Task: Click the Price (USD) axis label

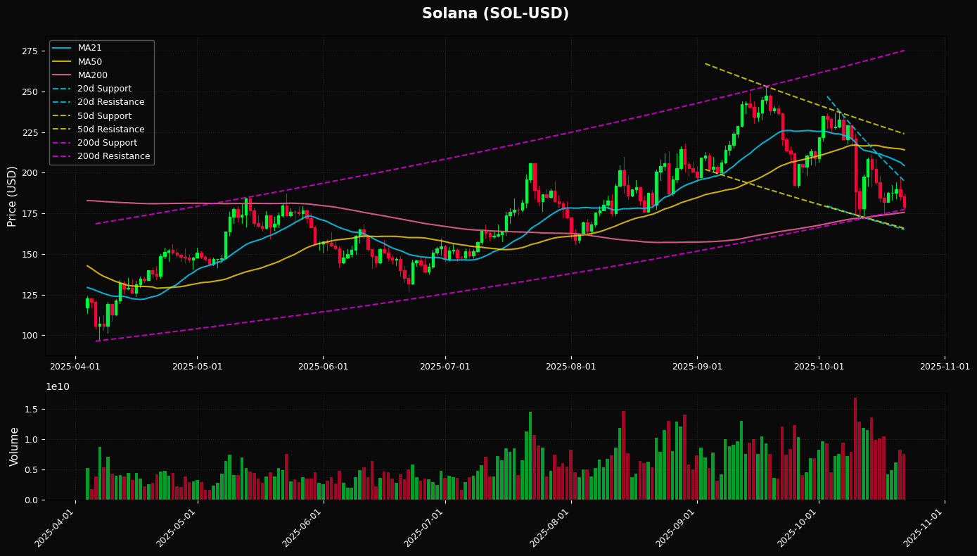Action: click(x=12, y=196)
